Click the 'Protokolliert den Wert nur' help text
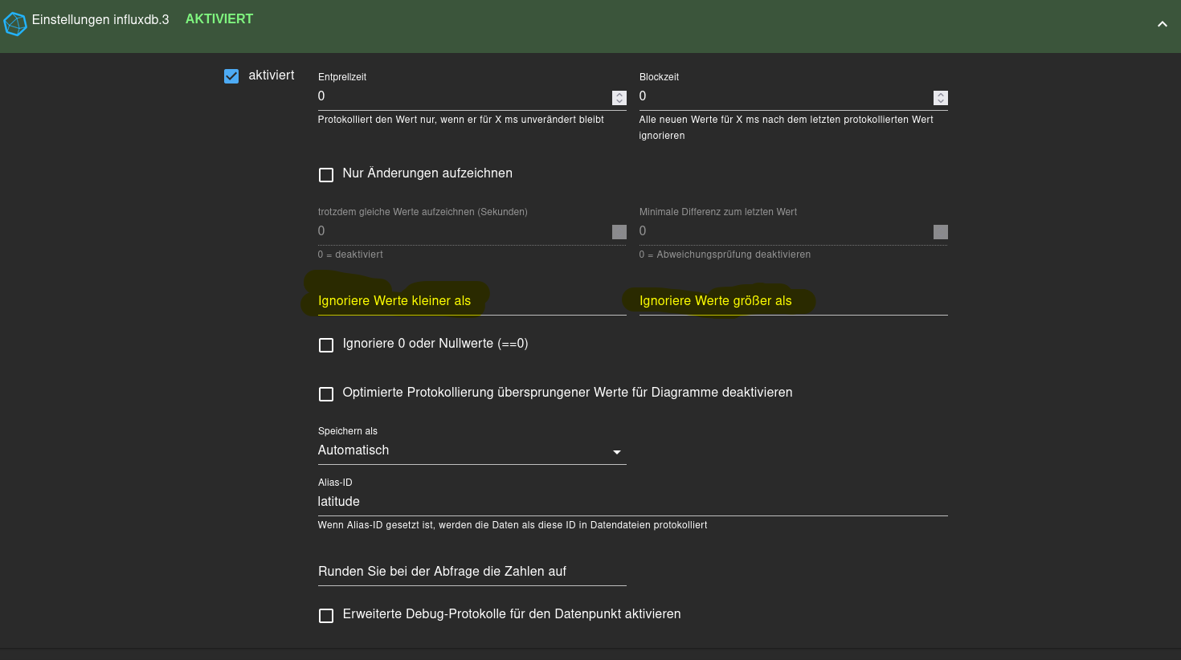This screenshot has width=1181, height=660. (x=461, y=120)
